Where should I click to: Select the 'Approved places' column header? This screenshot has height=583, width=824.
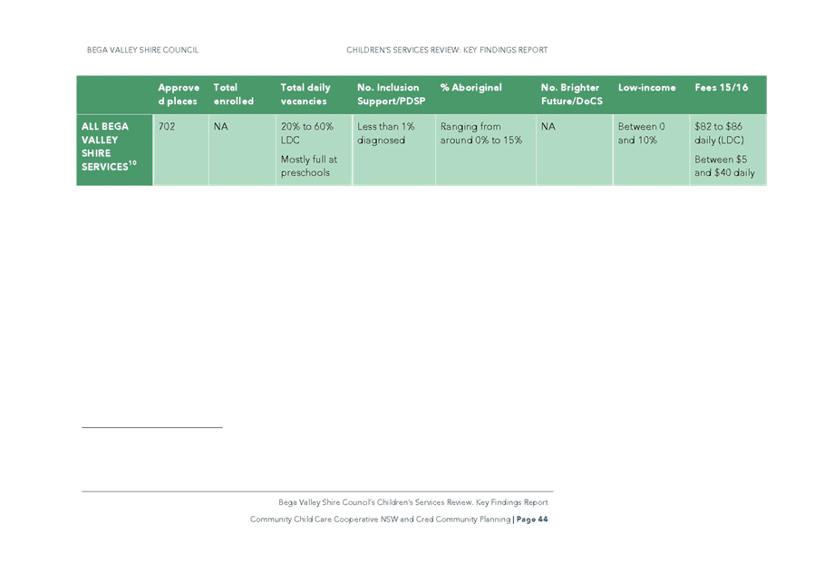179,94
